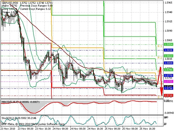Image resolution: width=174 pixels, height=131 pixels.
Task: Click the MACD(5,35,5) indicator label
Action: [x=10, y=102]
